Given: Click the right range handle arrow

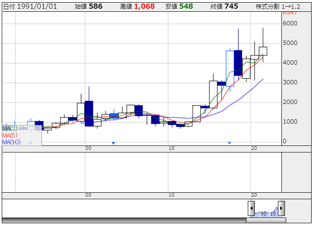Looking at the screenshot, I should click(x=281, y=208).
